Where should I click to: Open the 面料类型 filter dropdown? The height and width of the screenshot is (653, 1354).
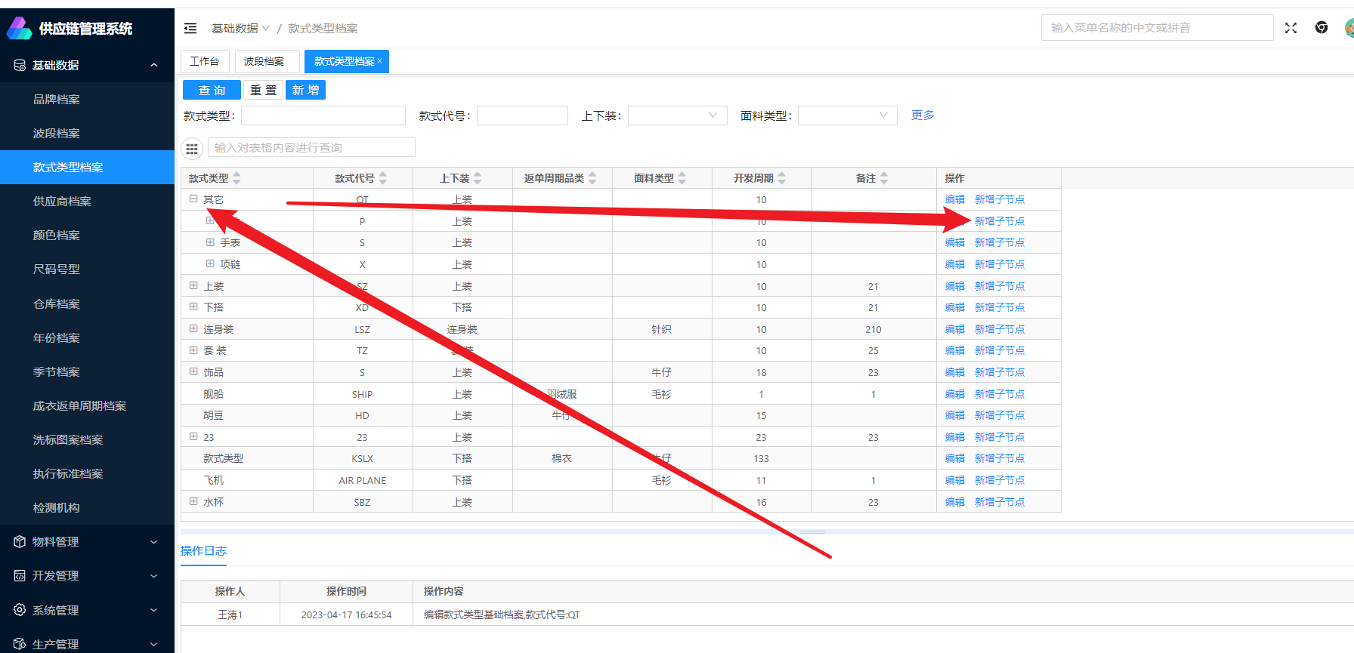tap(847, 116)
